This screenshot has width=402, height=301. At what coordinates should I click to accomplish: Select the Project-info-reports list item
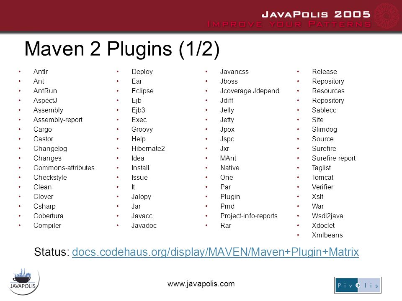[249, 216]
